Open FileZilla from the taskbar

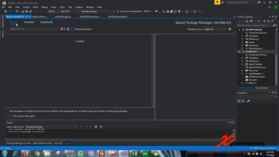102,154
